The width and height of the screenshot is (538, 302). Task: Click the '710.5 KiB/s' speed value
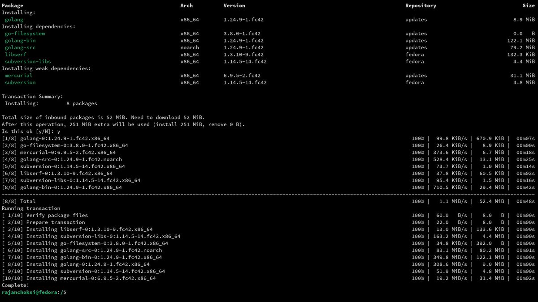[451, 187]
